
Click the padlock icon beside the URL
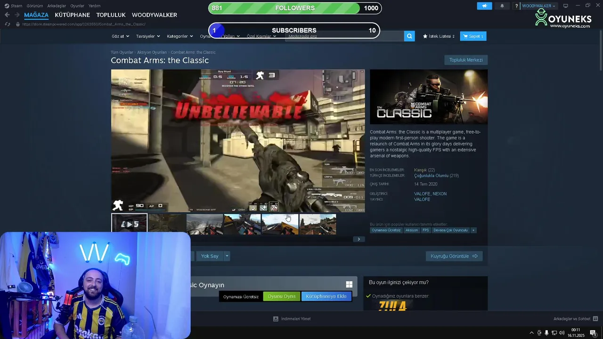pos(18,24)
